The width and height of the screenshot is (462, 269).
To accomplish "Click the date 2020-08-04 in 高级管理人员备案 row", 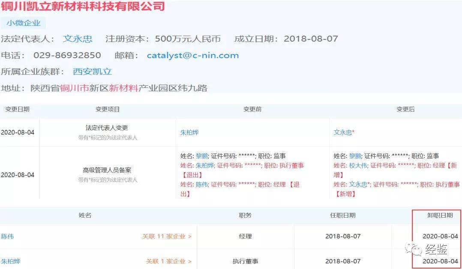I will tap(18, 175).
